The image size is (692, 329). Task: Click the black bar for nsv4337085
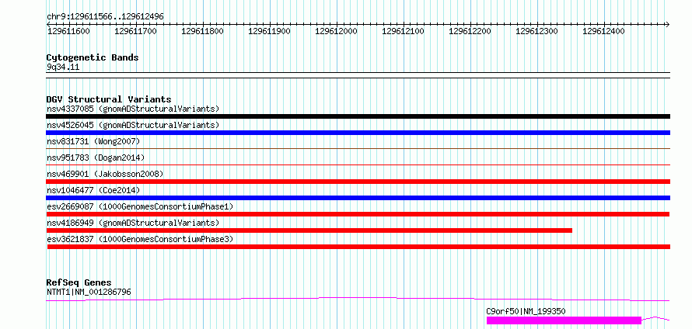pyautogui.click(x=358, y=116)
